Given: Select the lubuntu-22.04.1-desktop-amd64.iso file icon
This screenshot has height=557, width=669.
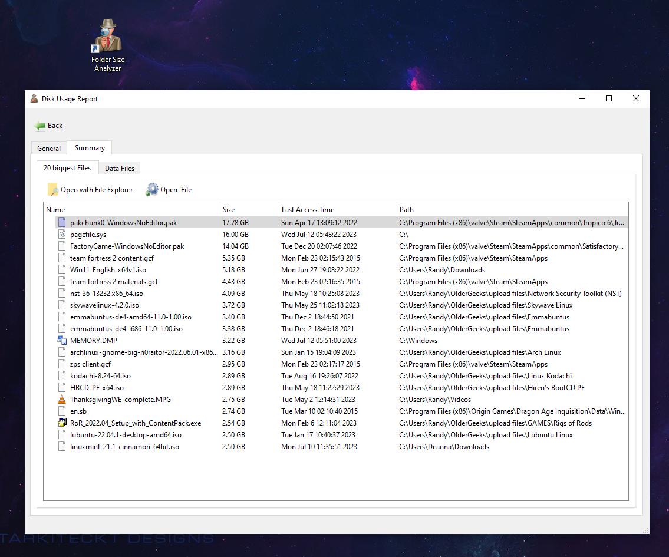Looking at the screenshot, I should (x=62, y=435).
